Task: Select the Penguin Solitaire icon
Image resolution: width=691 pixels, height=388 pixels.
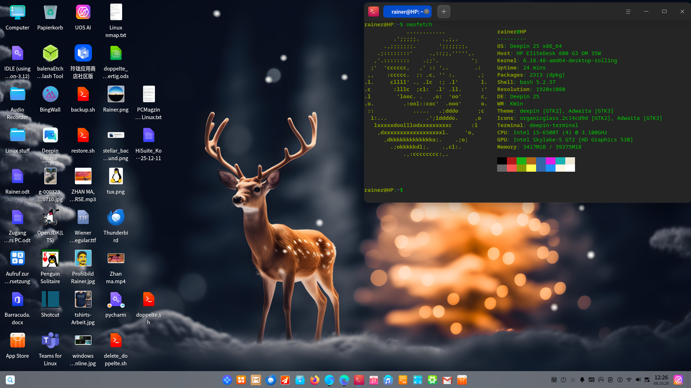Action: 50,267
